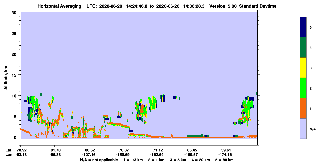Click 'Version: 5.00' in the title
The width and height of the screenshot is (326, 167).
click(223, 6)
